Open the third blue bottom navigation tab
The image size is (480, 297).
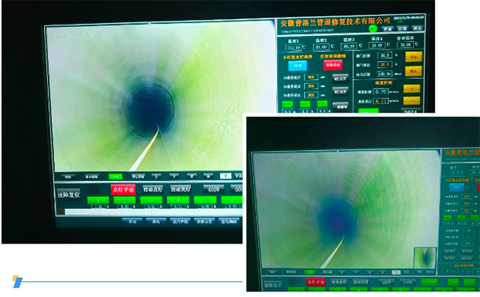[x=180, y=221]
